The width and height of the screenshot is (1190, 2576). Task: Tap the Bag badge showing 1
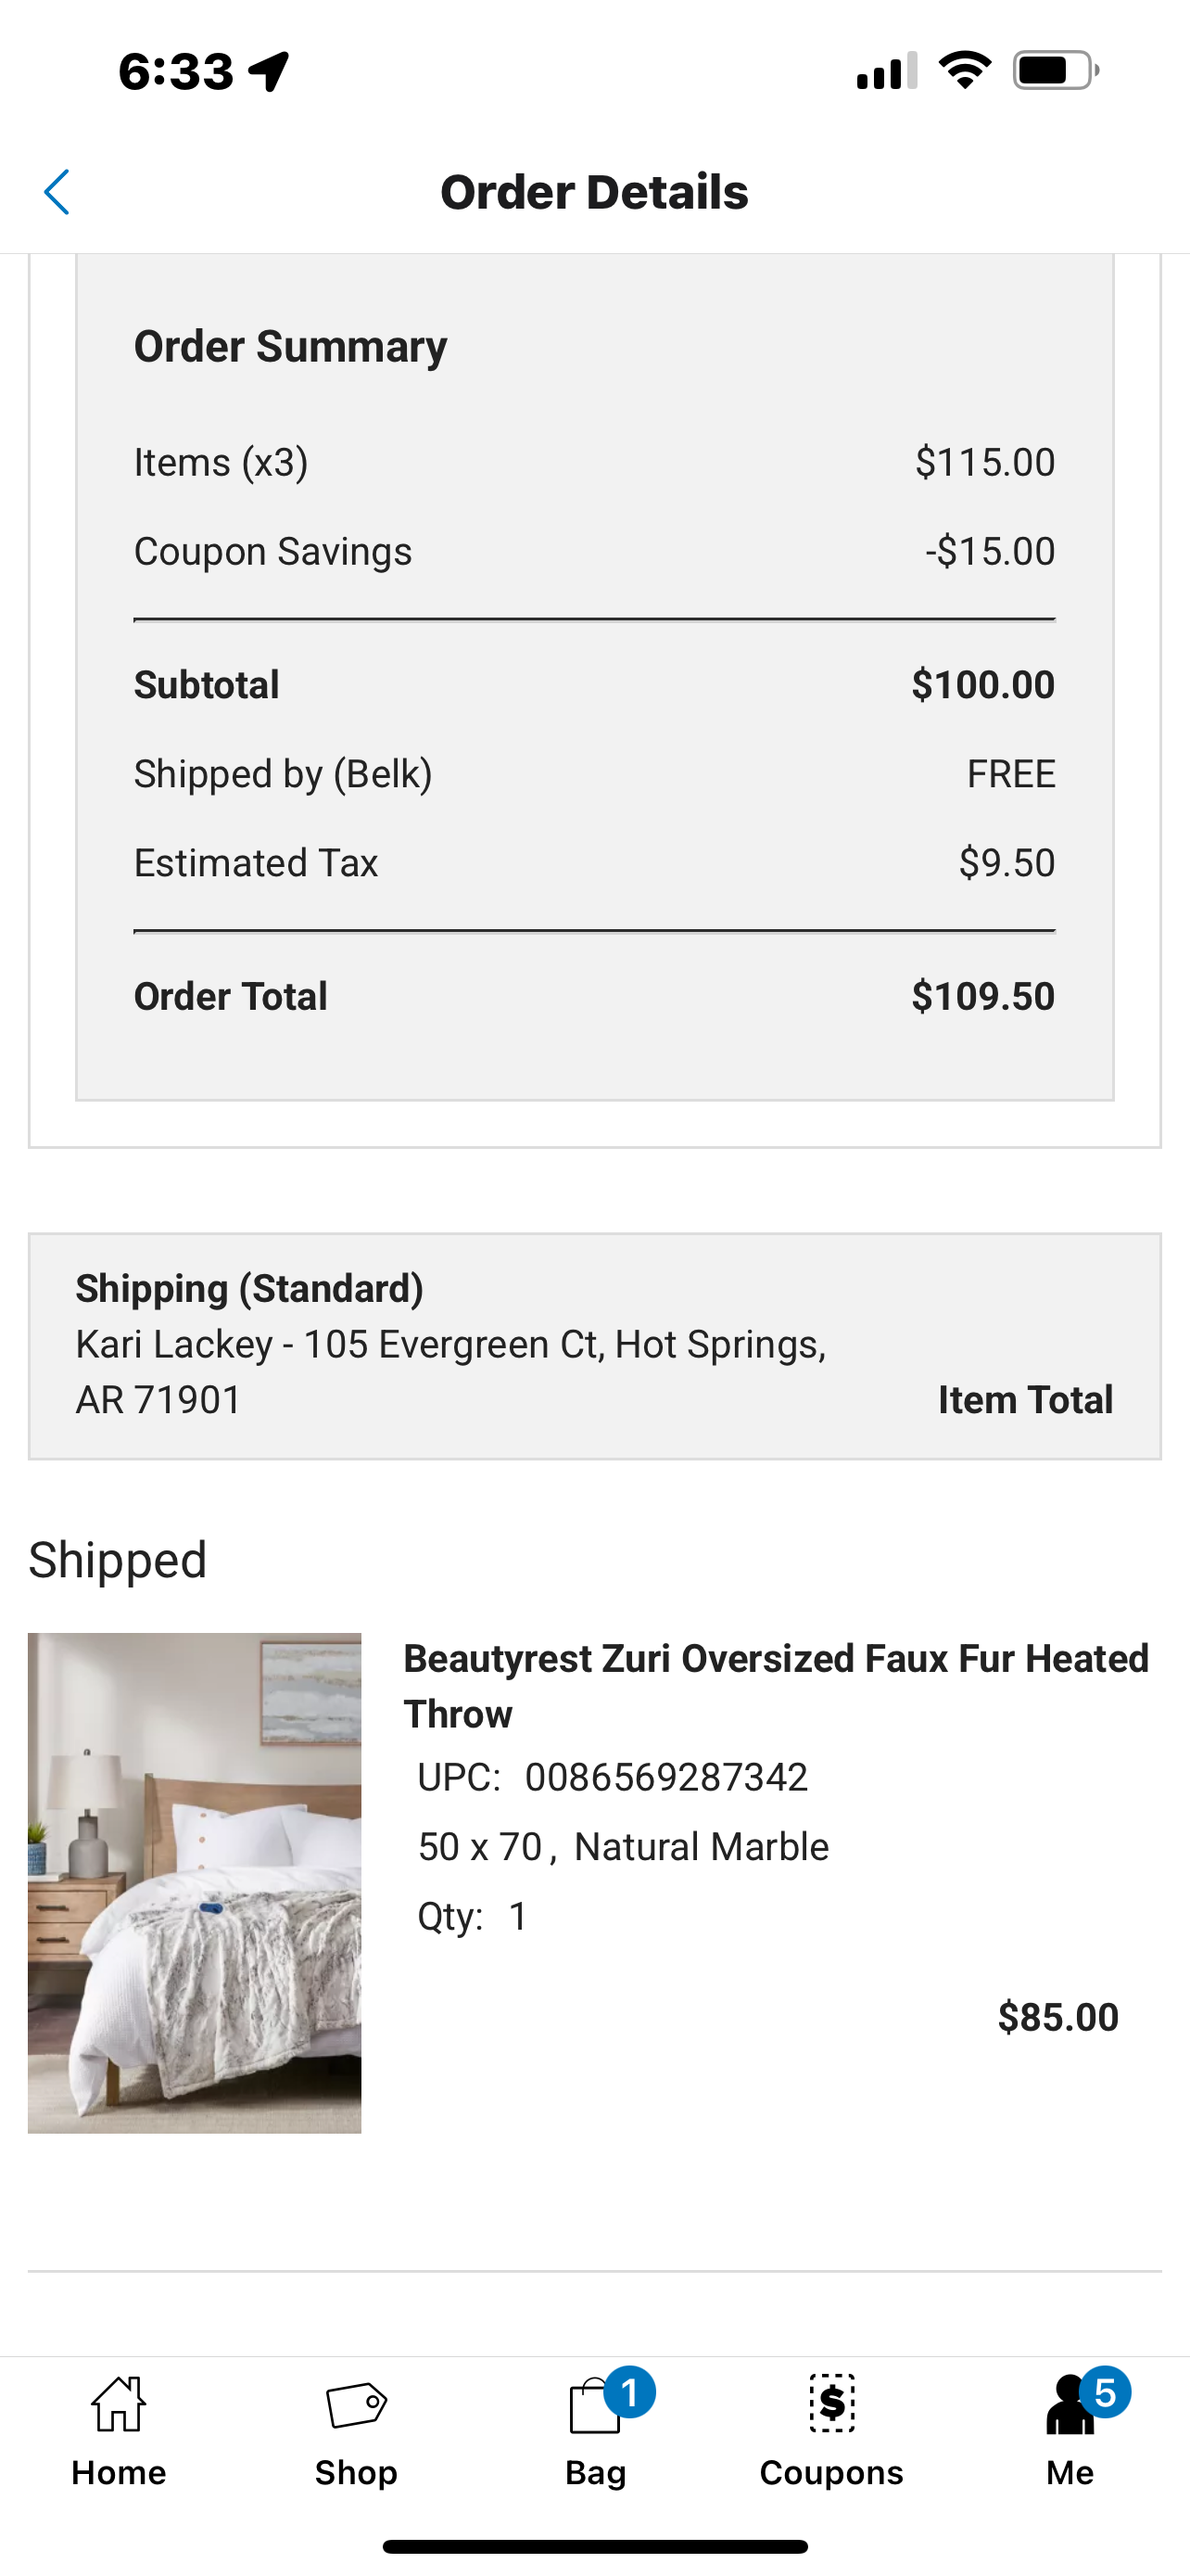click(x=629, y=2393)
